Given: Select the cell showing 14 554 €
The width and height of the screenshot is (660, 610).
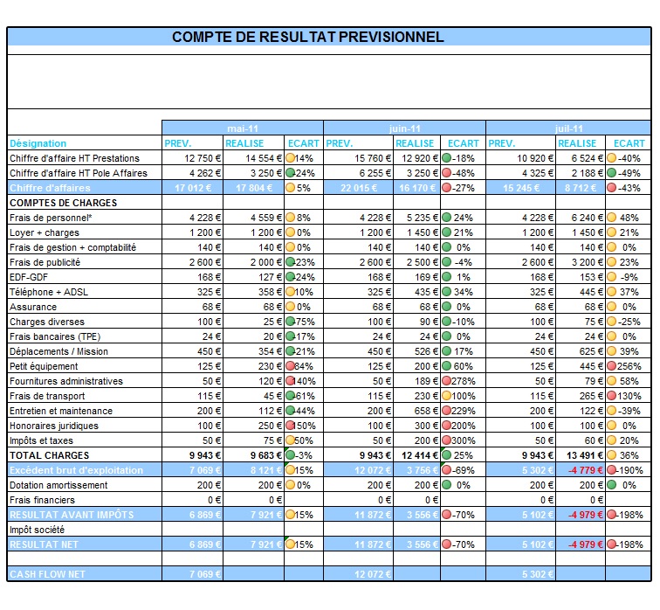Looking at the screenshot, I should pyautogui.click(x=253, y=158).
